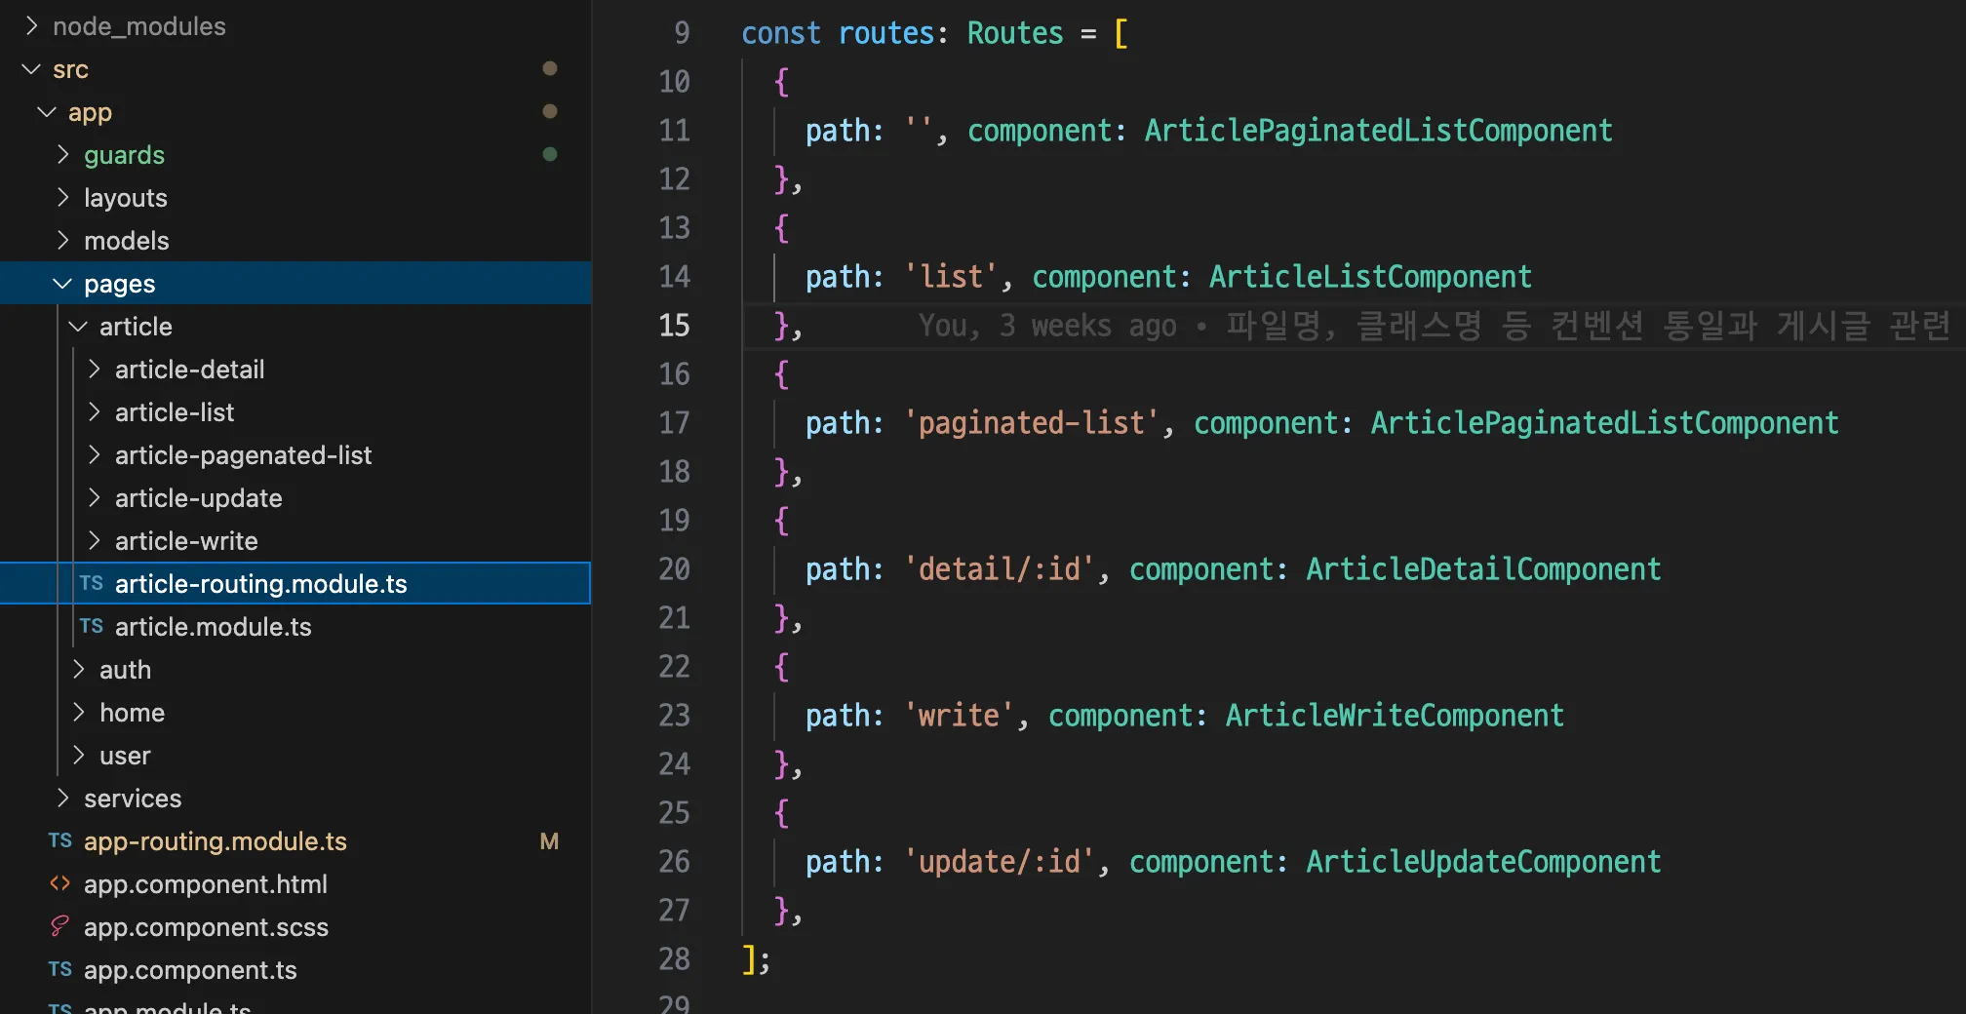Viewport: 1966px width, 1014px height.
Task: Click TS icon of app-routing.module.ts
Action: click(x=60, y=840)
